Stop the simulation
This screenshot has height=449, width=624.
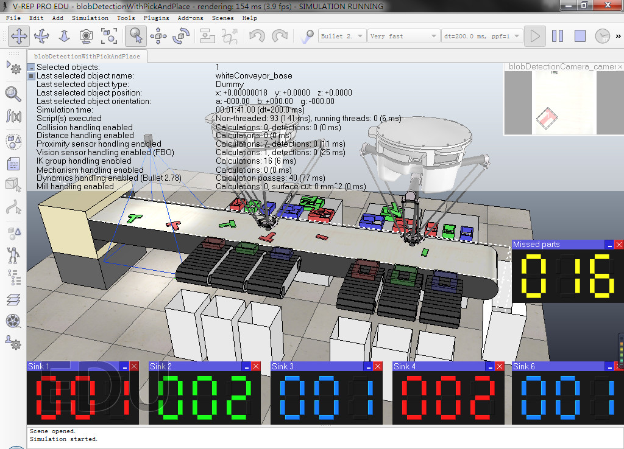pos(580,36)
